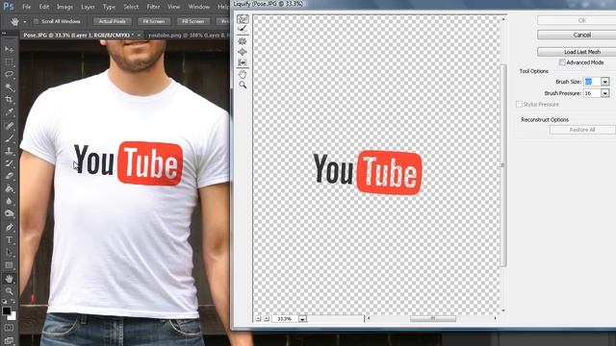Select Pucker tool in Liquify
616x346 pixels.
[x=243, y=40]
